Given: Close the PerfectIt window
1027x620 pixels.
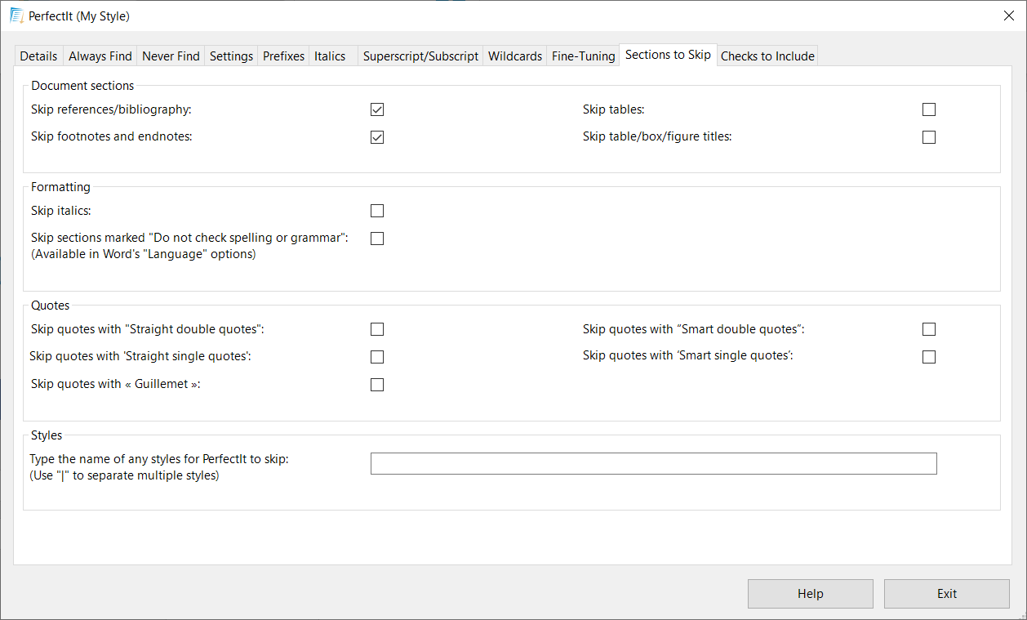Looking at the screenshot, I should (1008, 16).
